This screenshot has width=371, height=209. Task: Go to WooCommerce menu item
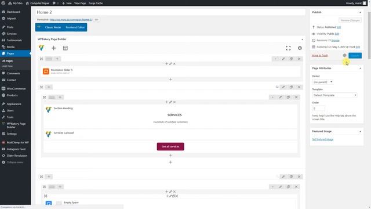[16, 89]
